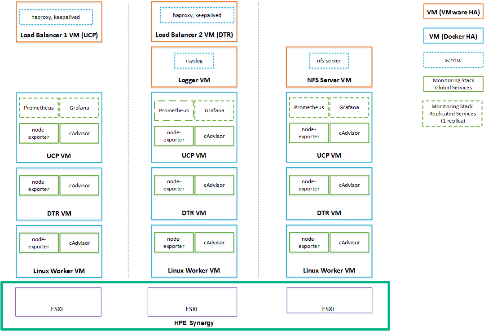
Task: Click the nfs-server service inside the NFS Server VM
Action: (329, 60)
